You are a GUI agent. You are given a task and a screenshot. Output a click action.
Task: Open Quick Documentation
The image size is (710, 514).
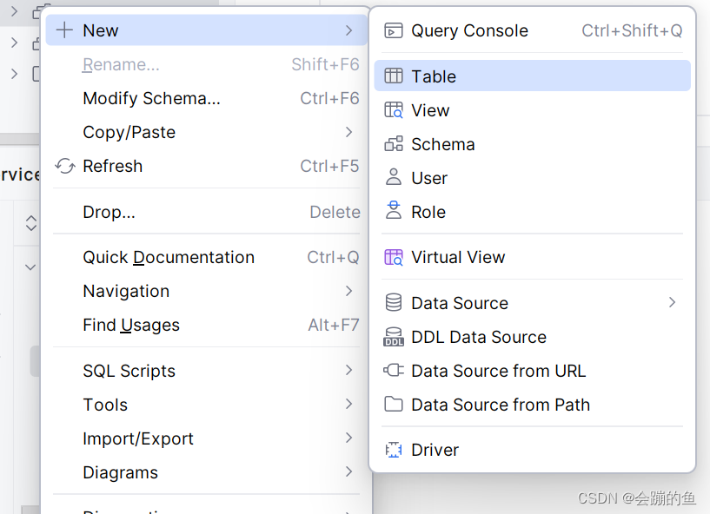pos(169,257)
